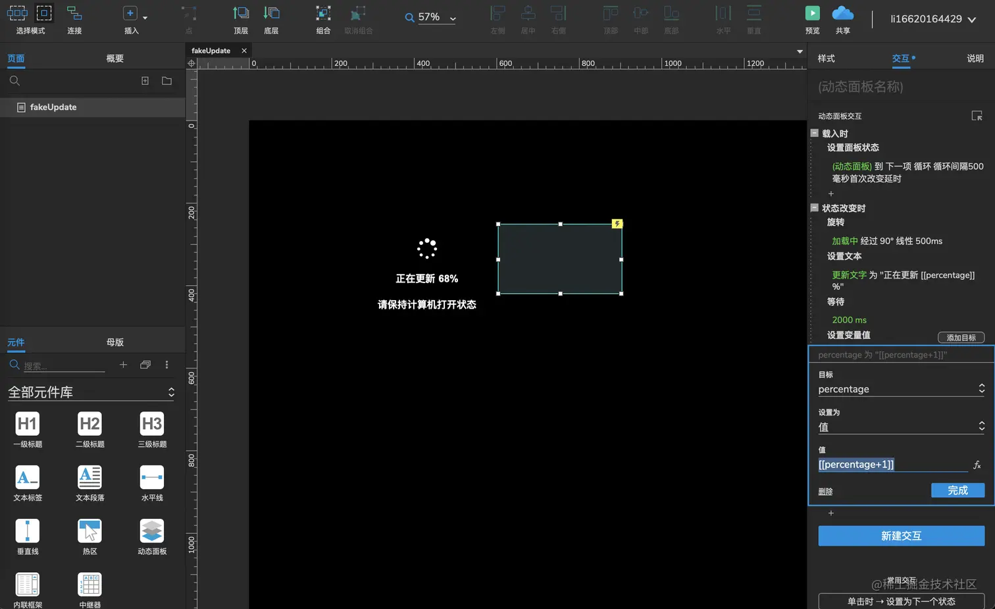Collapse the 载入时 event section
This screenshot has height=609, width=995.
point(814,133)
